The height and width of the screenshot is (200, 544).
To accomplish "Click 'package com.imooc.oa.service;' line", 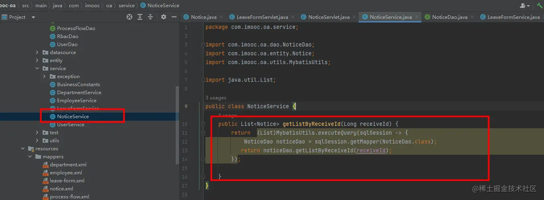I will (252, 27).
